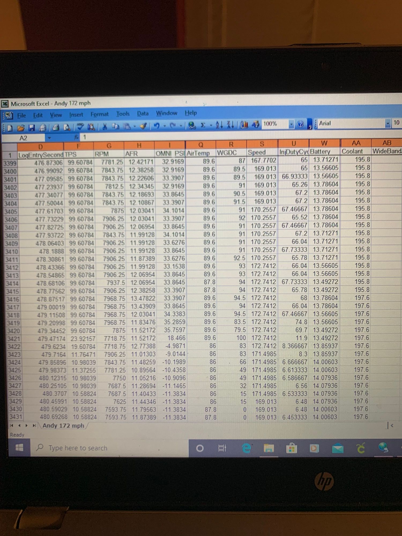Run the spelling check ABC icon
This screenshot has width=402, height=536.
click(80, 127)
